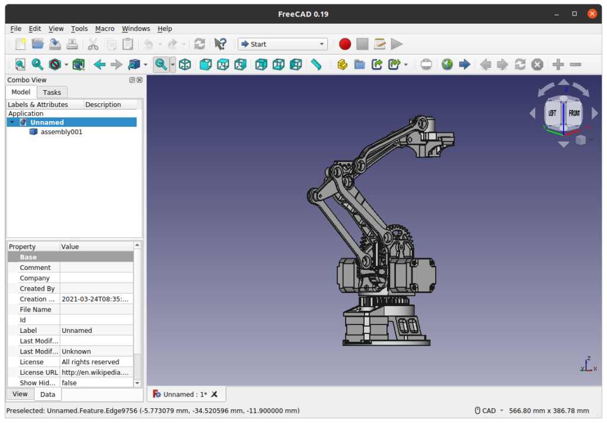Click Fit All view icon
607x423 pixels.
pos(20,64)
